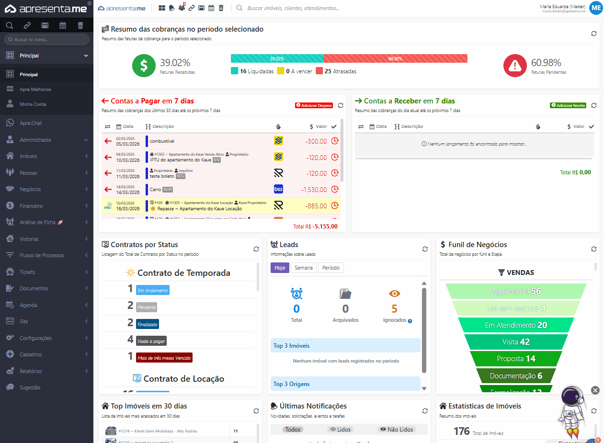Open the WhatsApp Apre.Chat sidebar item
604x443 pixels.
pos(31,123)
